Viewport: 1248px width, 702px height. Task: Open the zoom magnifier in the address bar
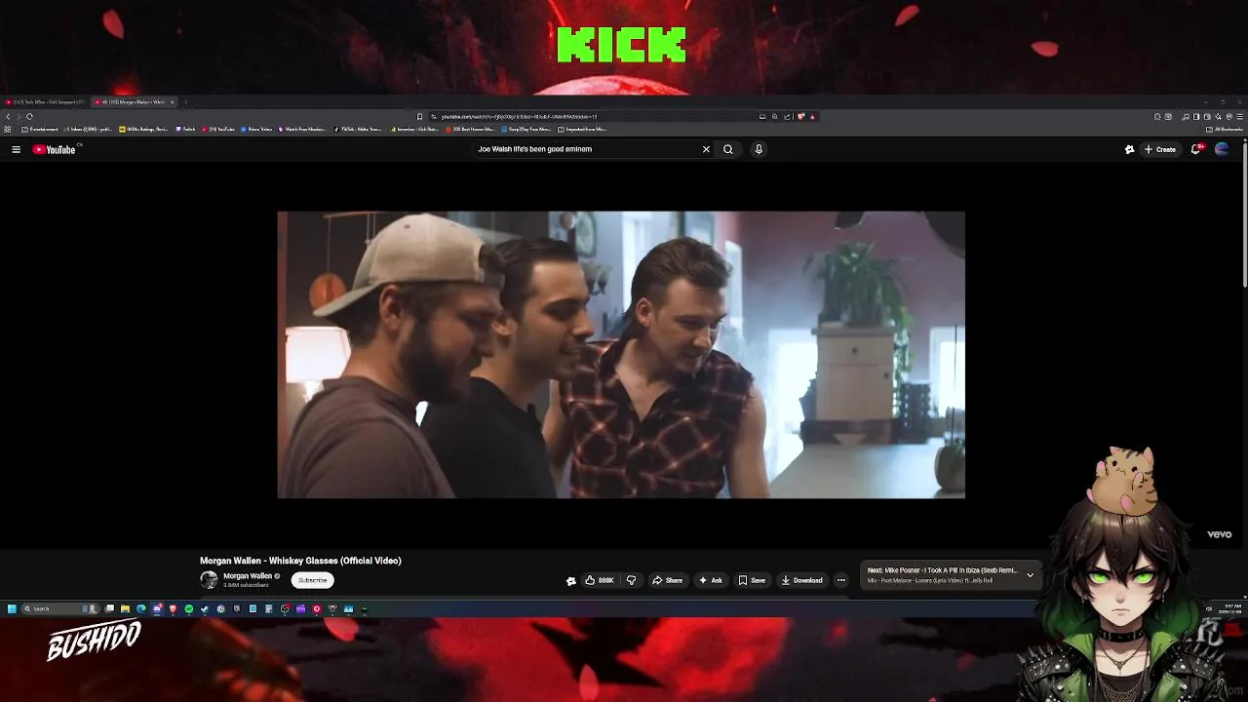point(775,116)
